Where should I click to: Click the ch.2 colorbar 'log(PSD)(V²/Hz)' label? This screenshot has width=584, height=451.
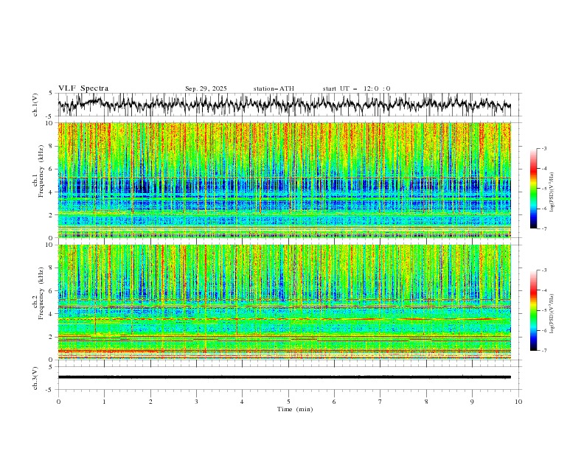[x=552, y=314]
